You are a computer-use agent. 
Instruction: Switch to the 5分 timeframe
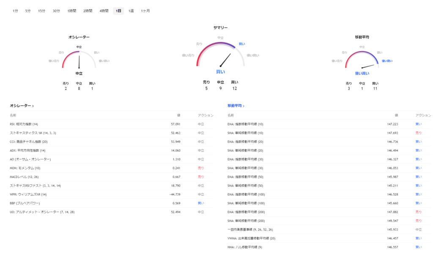28,11
